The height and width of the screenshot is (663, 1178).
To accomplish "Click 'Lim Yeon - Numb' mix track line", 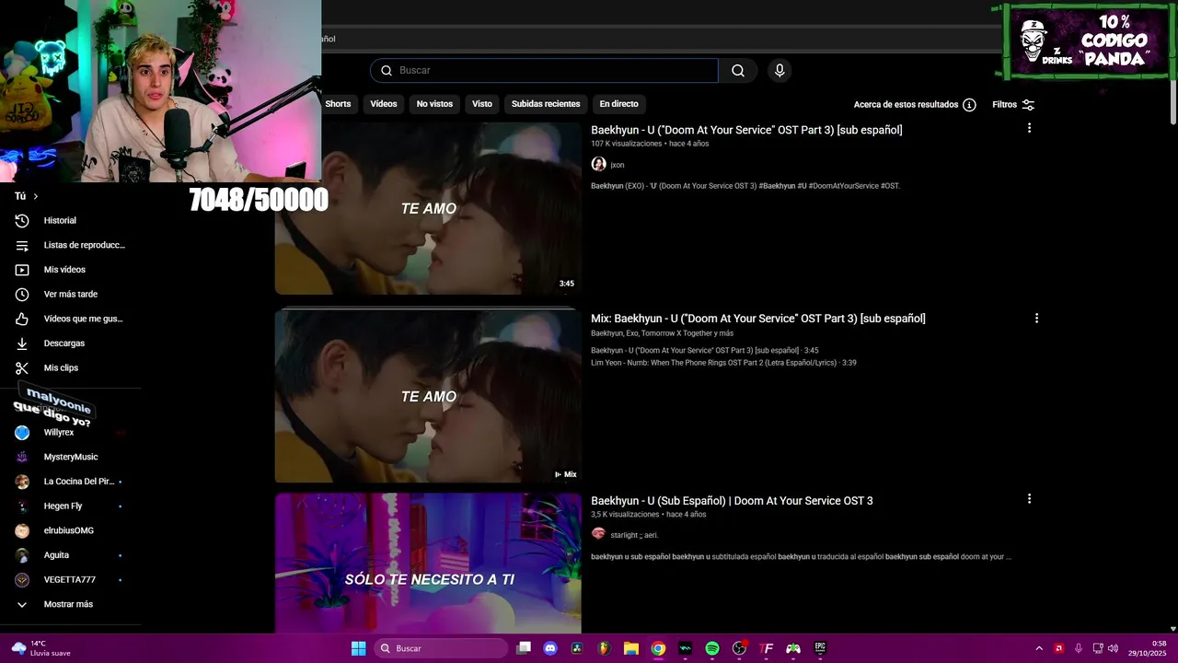I will 723,363.
